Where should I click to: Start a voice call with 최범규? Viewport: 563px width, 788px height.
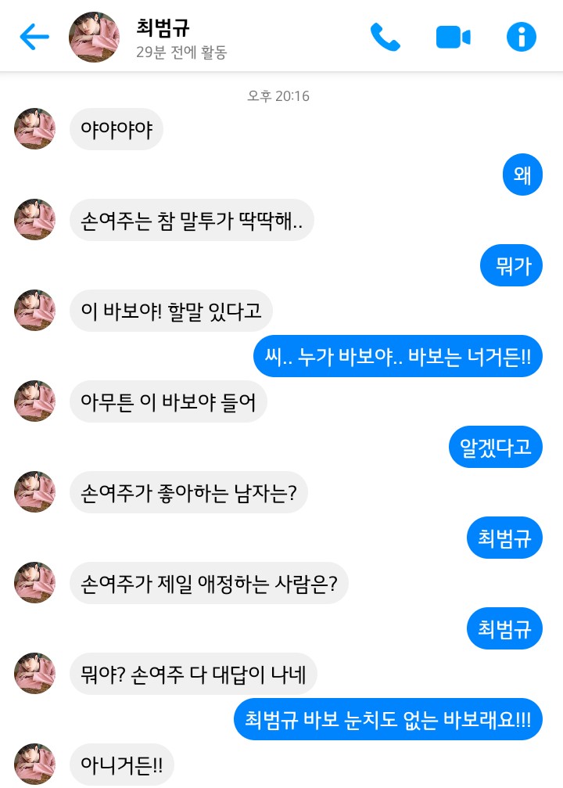[385, 37]
